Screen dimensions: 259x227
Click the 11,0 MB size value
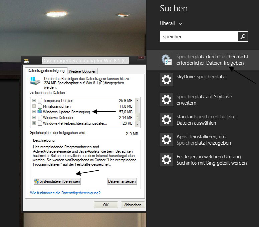126,106
